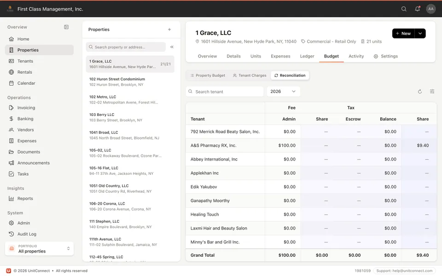Add a new property with plus icon
The height and width of the screenshot is (276, 442).
[169, 29]
